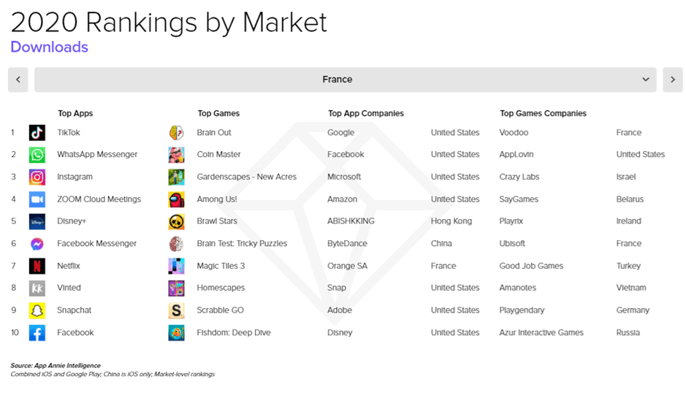Screen dimensions: 686x406
Task: Click the Disney+ app icon
Action: coord(37,221)
